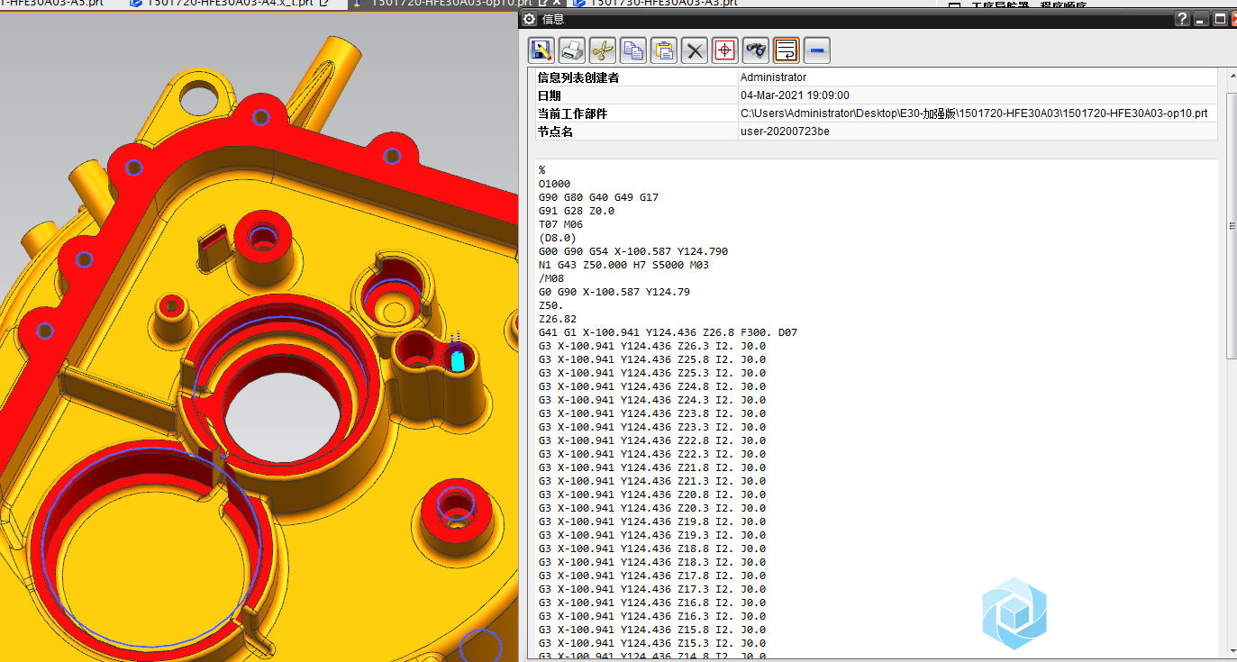The height and width of the screenshot is (662, 1237).
Task: Paste from clipboard icon in Information window
Action: (x=664, y=50)
